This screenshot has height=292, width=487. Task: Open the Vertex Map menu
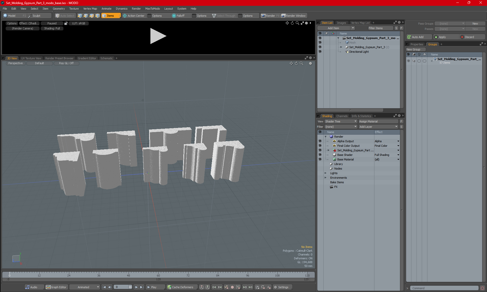pyautogui.click(x=90, y=9)
